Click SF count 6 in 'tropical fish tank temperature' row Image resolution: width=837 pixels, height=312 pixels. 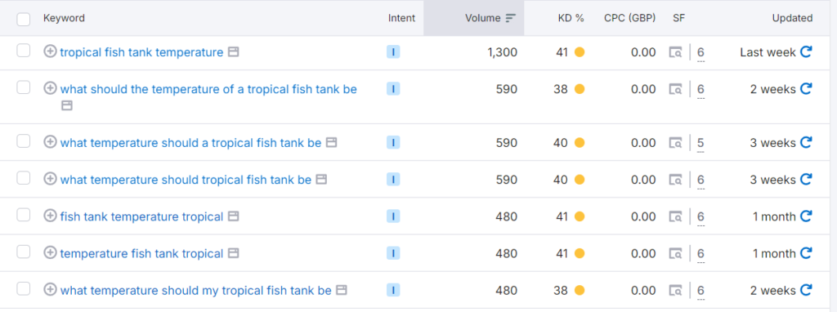pyautogui.click(x=700, y=52)
